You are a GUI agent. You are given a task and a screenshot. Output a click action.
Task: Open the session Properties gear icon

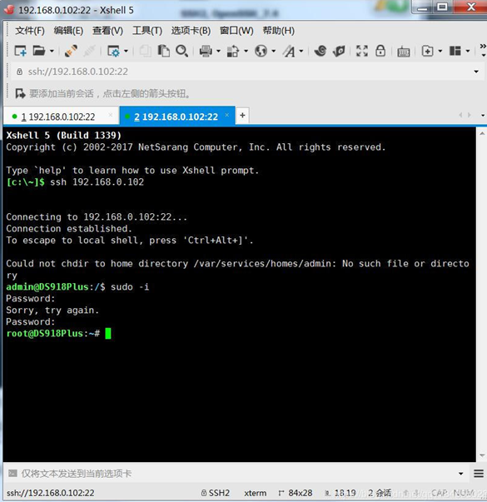point(113,51)
